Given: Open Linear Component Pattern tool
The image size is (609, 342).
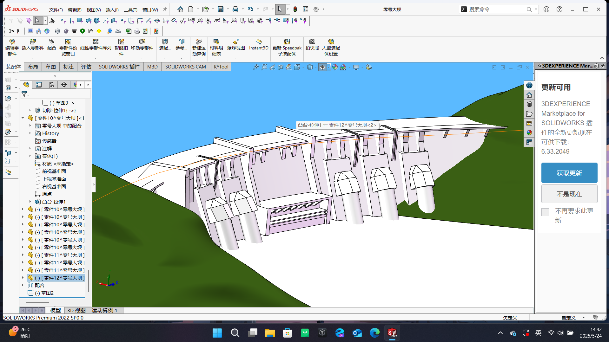Looking at the screenshot, I should pos(96,42).
